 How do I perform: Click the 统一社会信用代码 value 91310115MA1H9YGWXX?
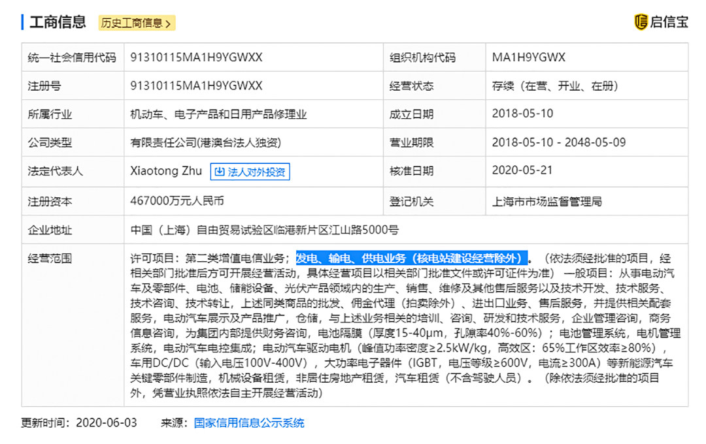196,57
